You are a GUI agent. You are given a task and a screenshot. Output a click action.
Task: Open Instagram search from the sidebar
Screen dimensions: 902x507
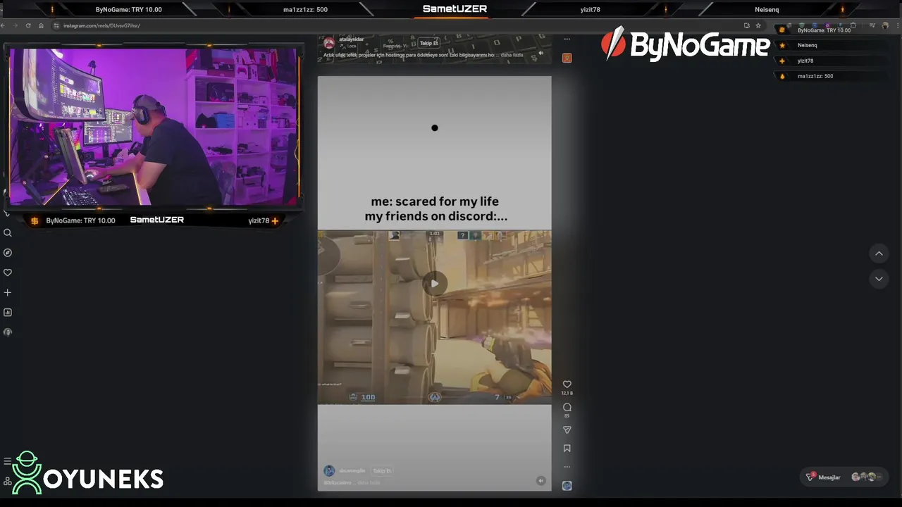point(8,233)
